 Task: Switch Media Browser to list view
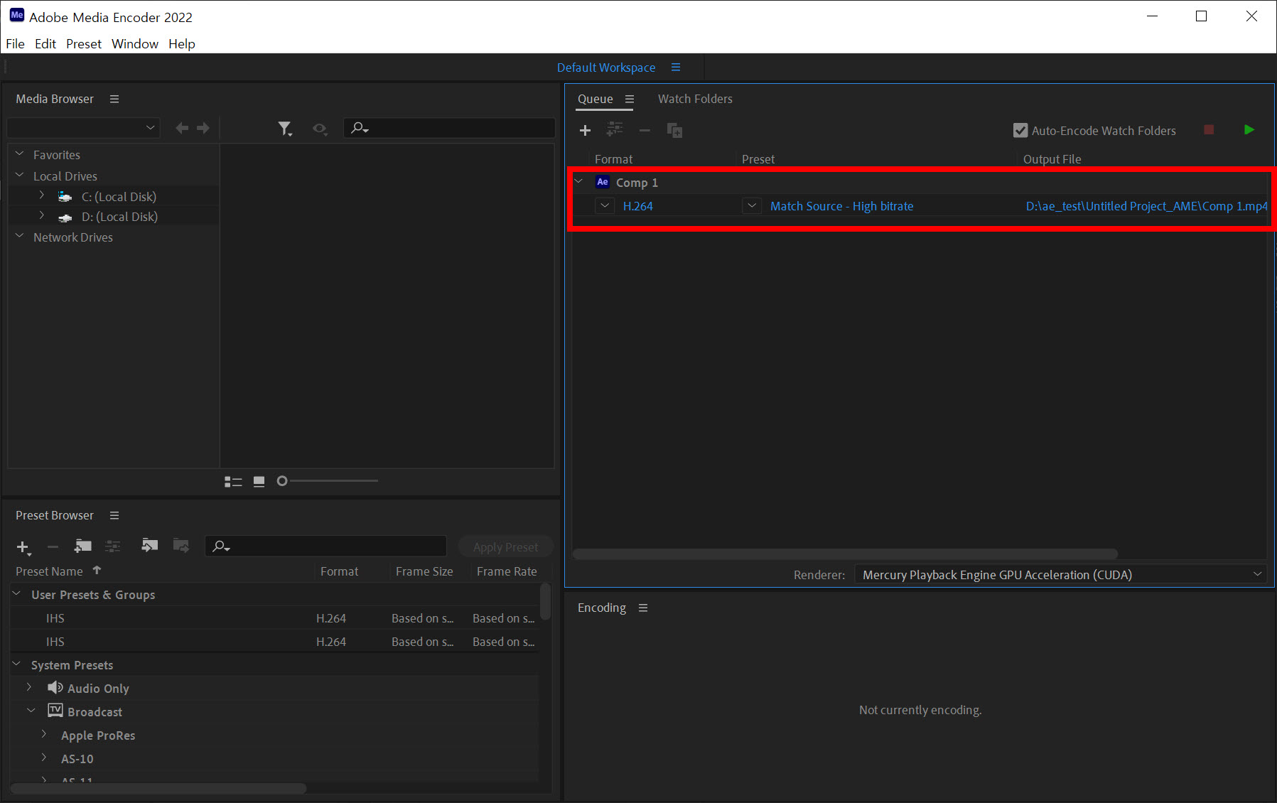233,482
